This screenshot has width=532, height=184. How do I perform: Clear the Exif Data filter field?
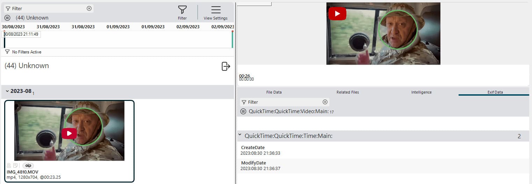[325, 102]
